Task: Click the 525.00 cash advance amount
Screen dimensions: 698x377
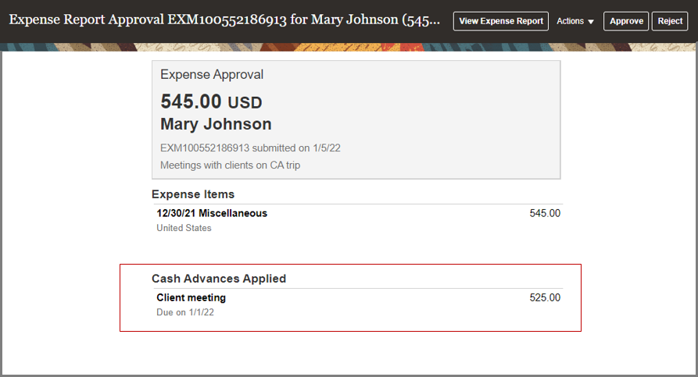Action: [545, 297]
